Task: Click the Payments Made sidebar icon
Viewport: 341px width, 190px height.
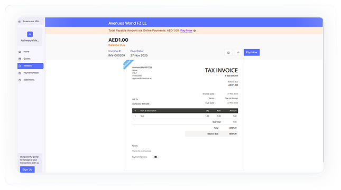Action: point(20,73)
